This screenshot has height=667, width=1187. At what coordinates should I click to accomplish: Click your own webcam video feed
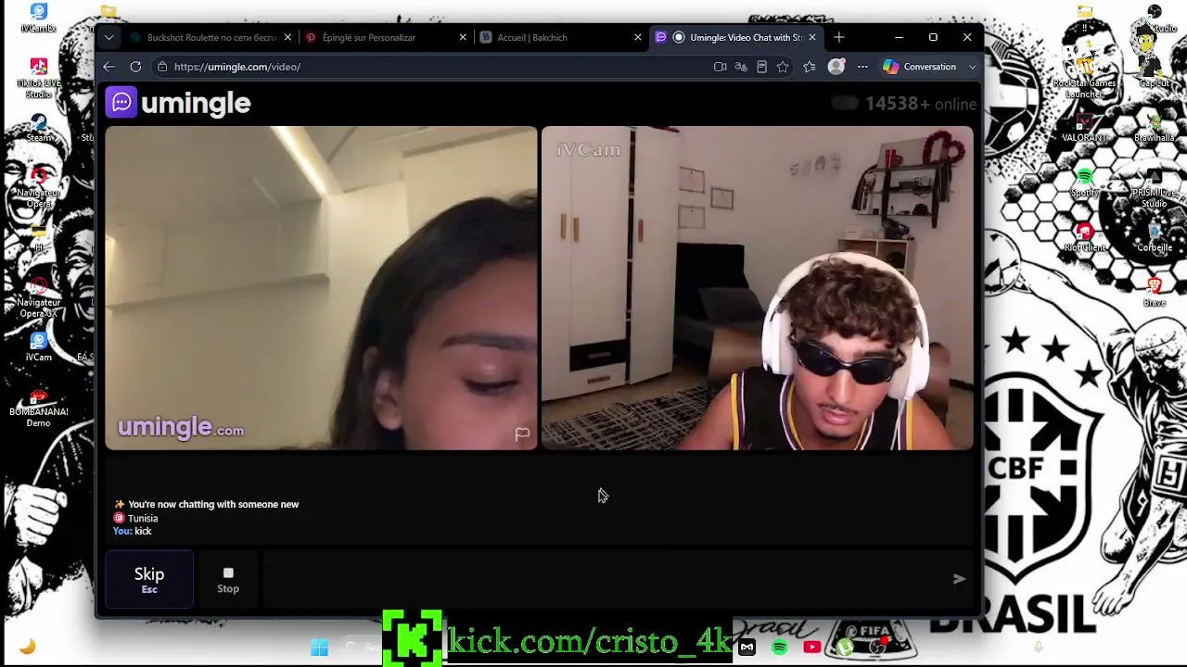pyautogui.click(x=758, y=288)
